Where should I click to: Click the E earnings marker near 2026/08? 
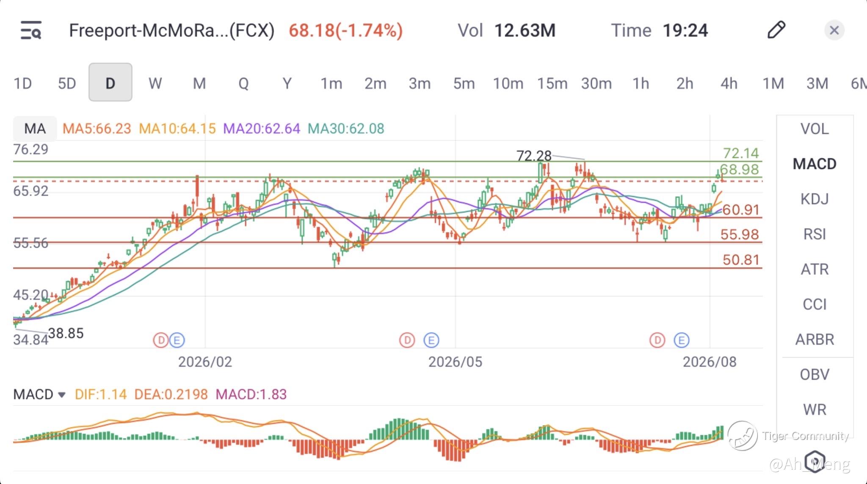tap(682, 340)
